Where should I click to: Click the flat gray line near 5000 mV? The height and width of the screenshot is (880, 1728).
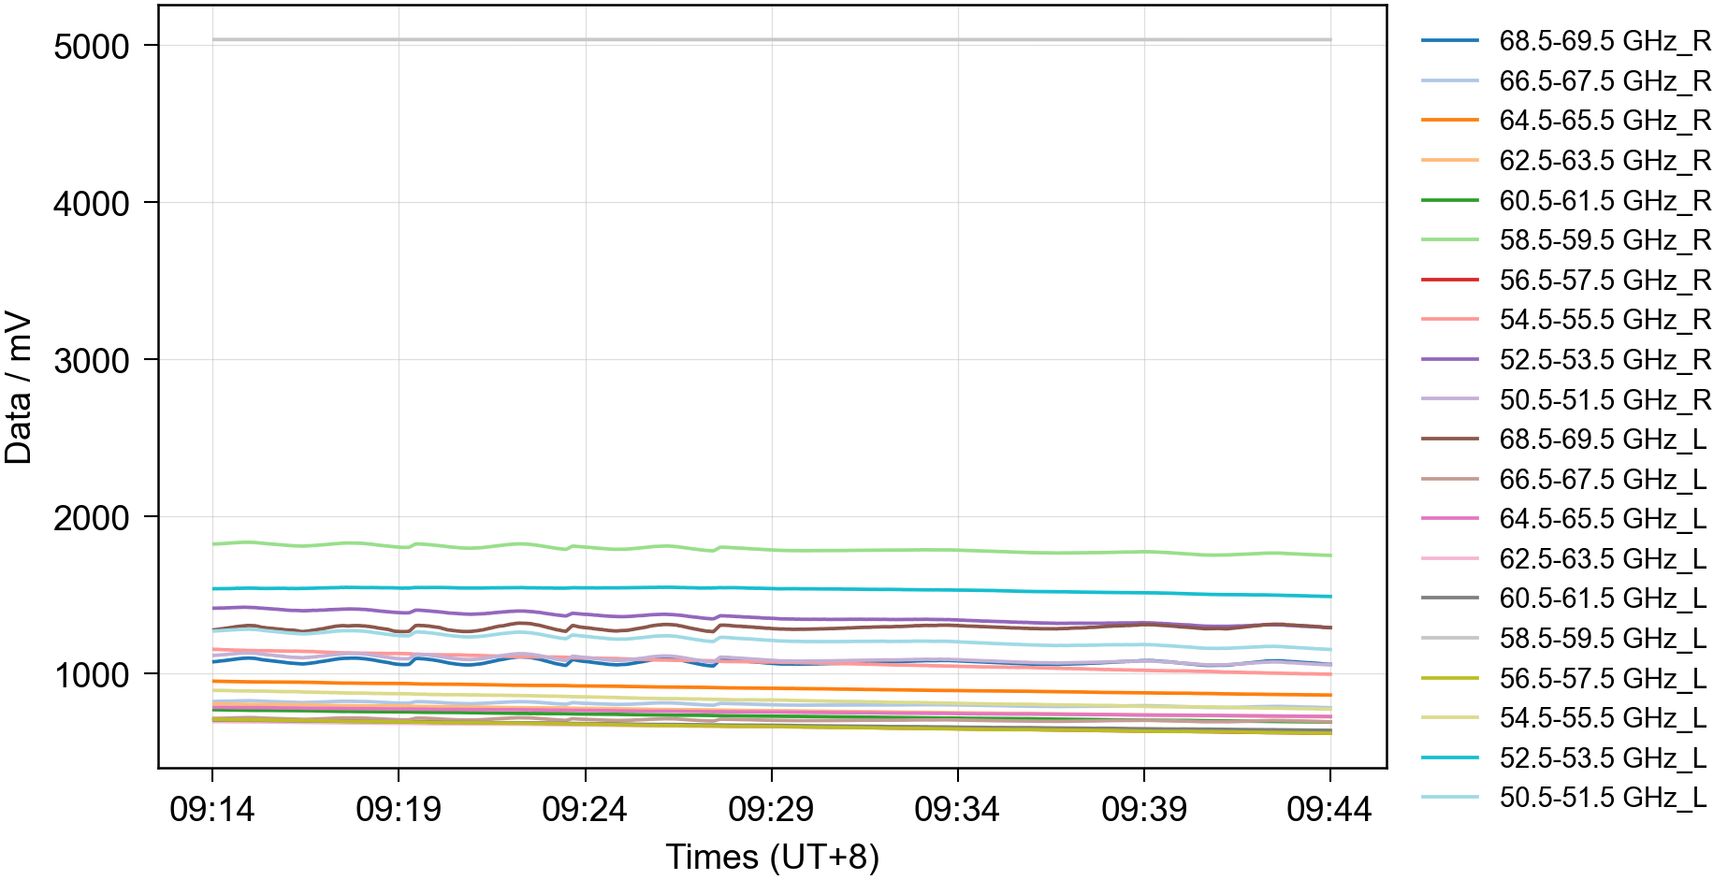click(772, 39)
